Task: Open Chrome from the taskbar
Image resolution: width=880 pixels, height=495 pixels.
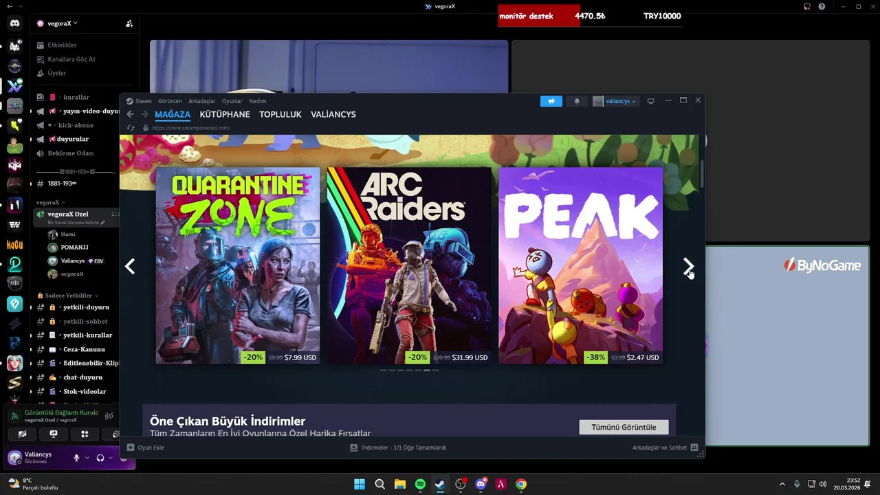Action: pos(521,484)
